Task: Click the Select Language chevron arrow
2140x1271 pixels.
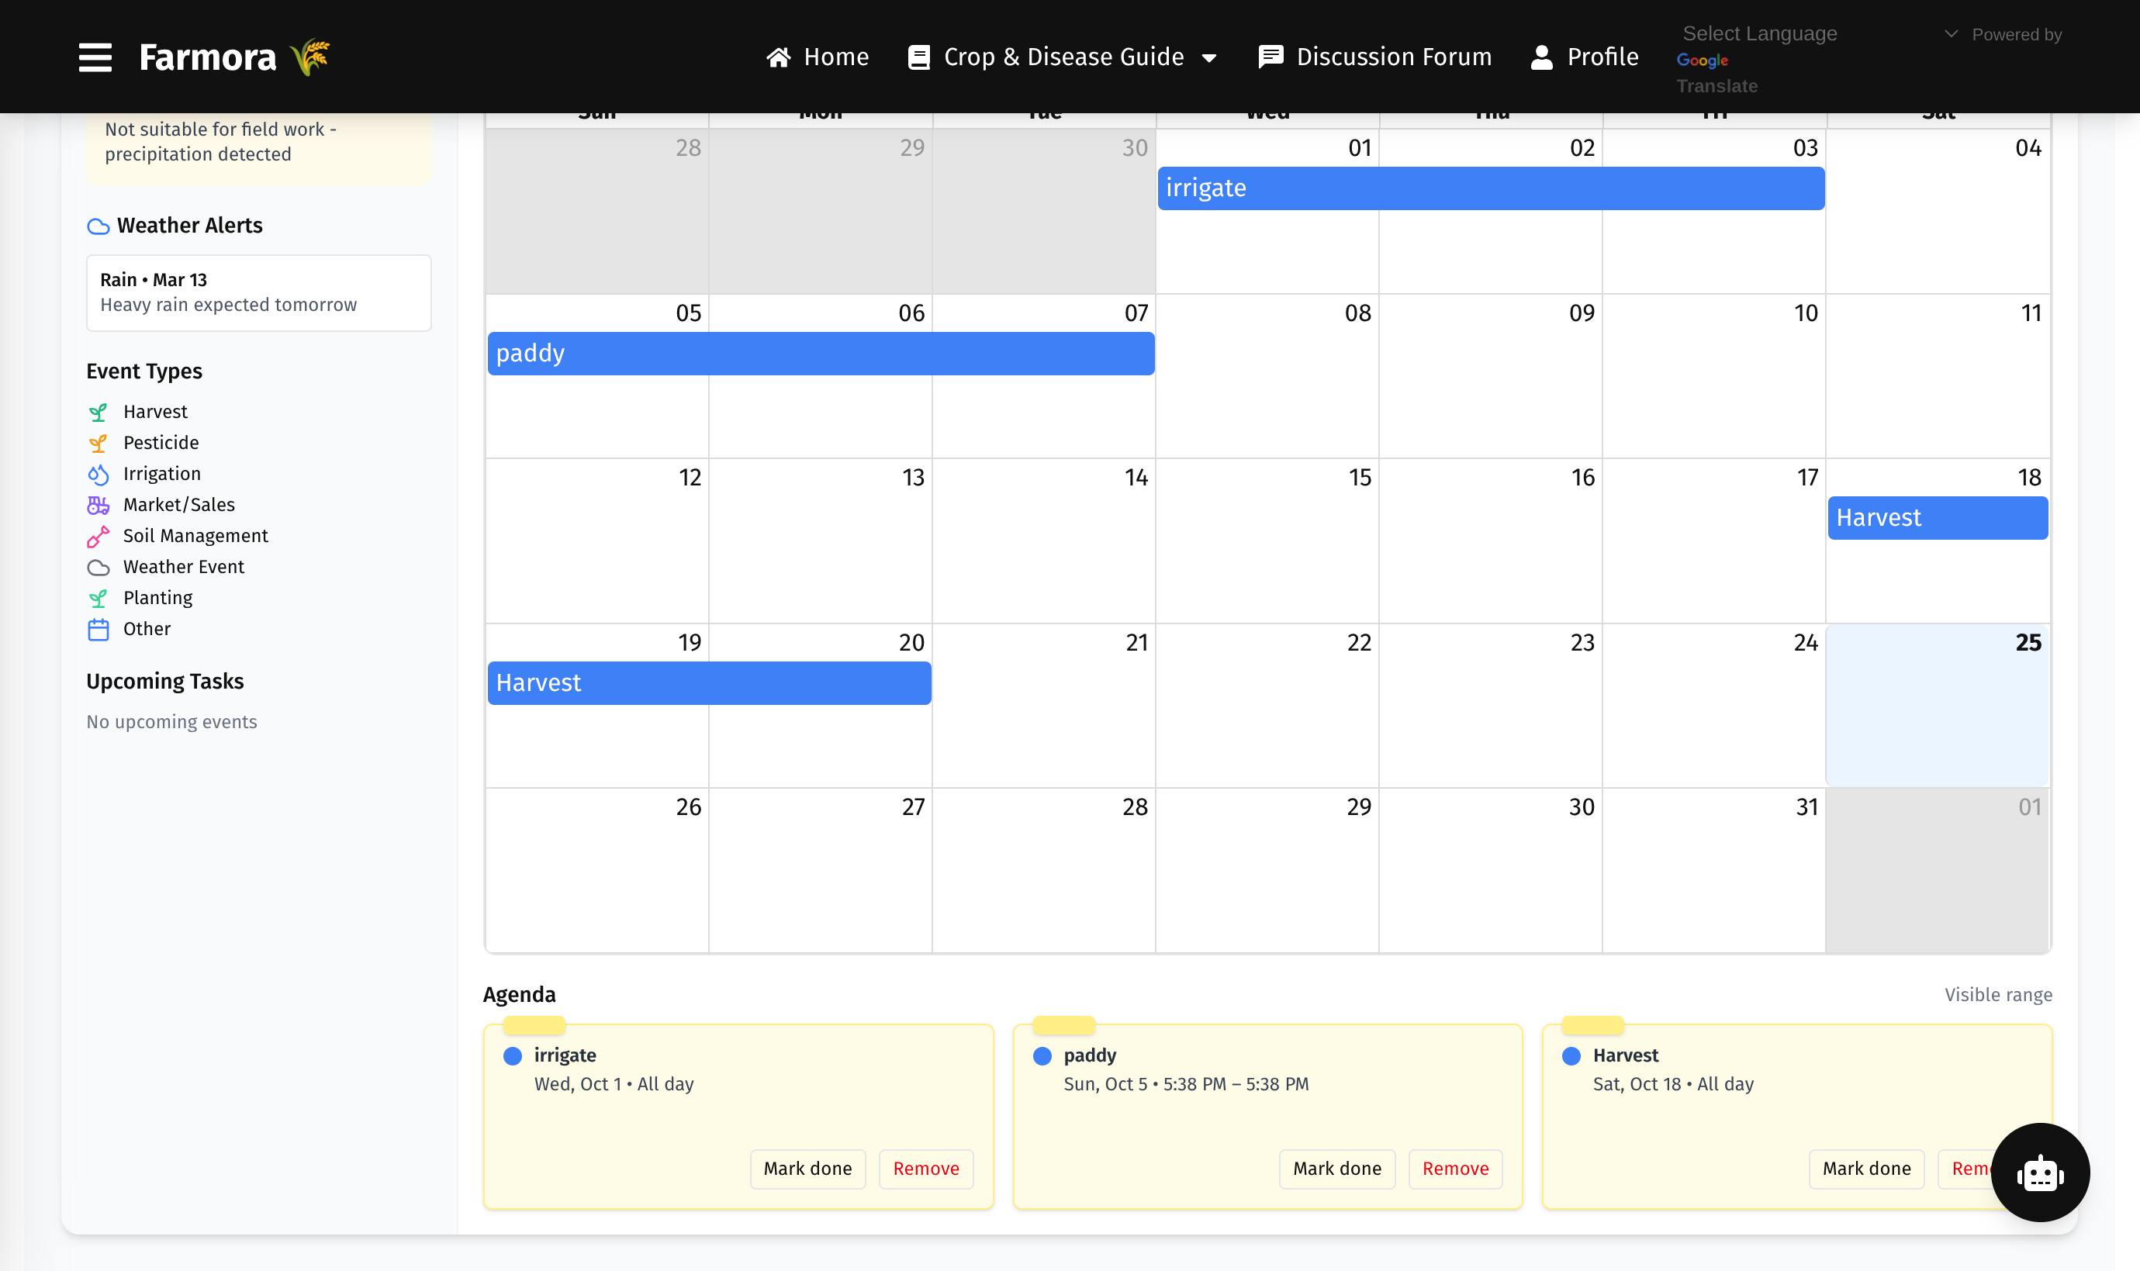Action: pos(1951,33)
